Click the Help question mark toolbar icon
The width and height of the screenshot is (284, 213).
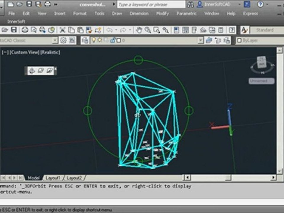click(232, 30)
